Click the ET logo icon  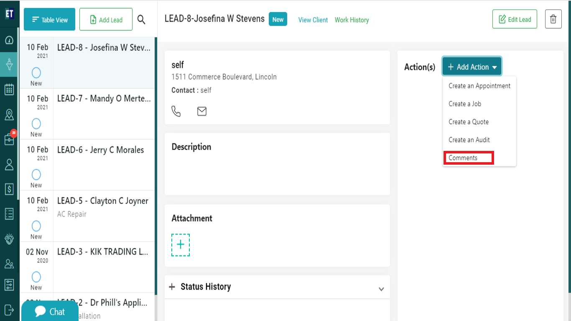(x=9, y=13)
